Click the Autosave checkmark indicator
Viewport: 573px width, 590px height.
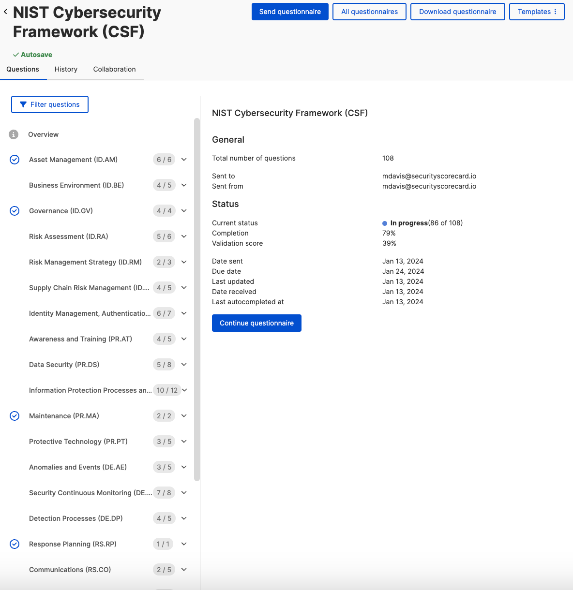(16, 55)
